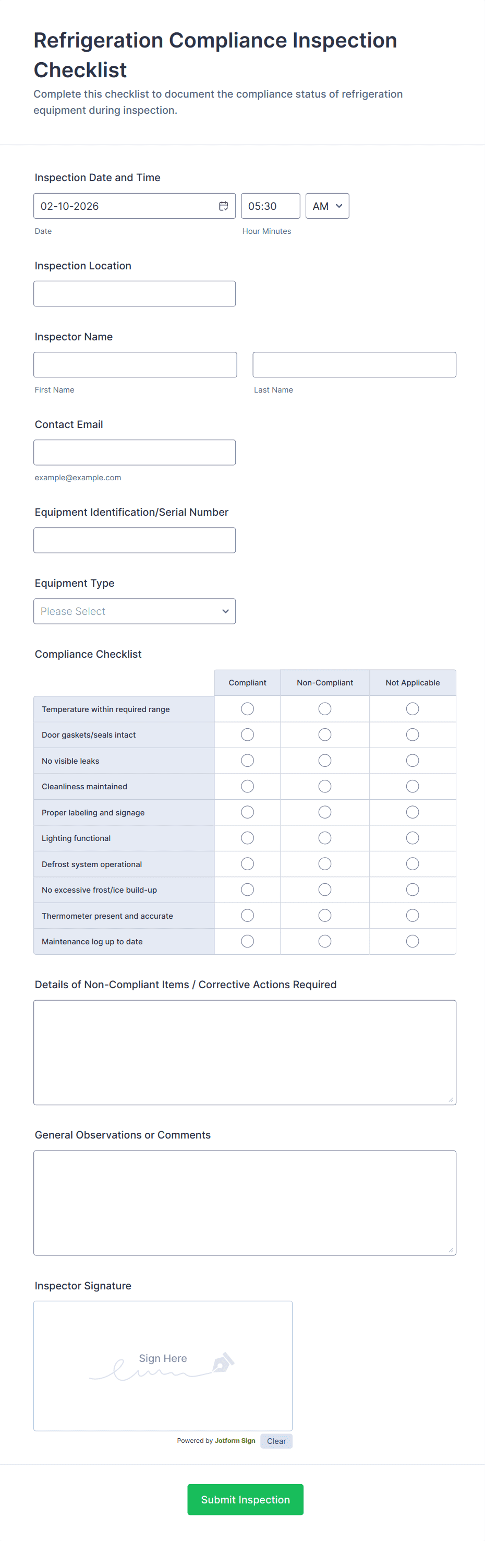Mark Maintenance log as Non-Compliant
The height and width of the screenshot is (1541, 485).
[324, 941]
